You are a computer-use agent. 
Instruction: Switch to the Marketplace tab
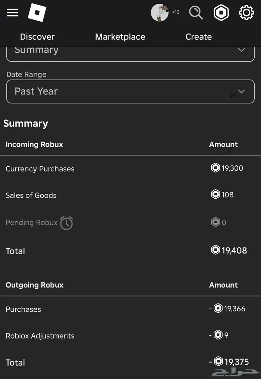pyautogui.click(x=120, y=37)
